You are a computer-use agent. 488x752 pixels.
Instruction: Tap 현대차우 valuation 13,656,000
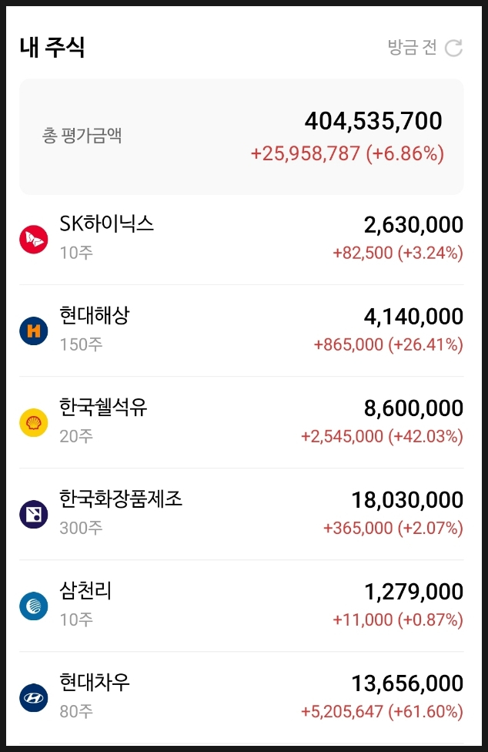pyautogui.click(x=407, y=683)
